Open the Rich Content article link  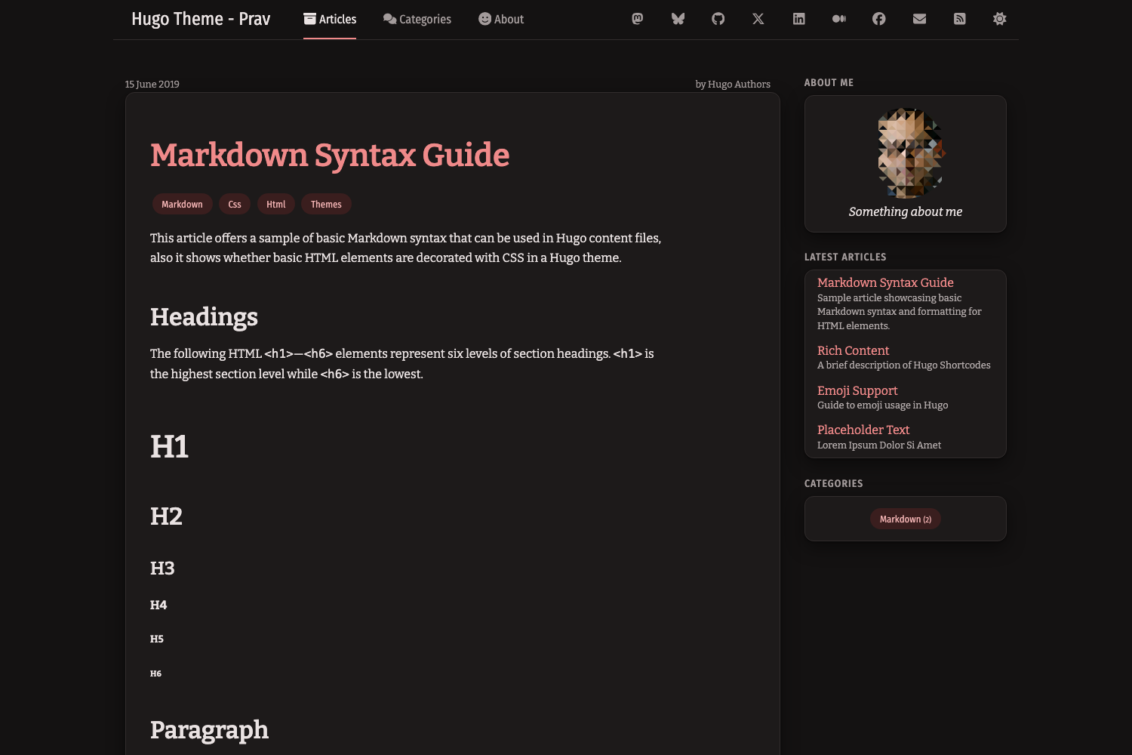click(x=853, y=350)
